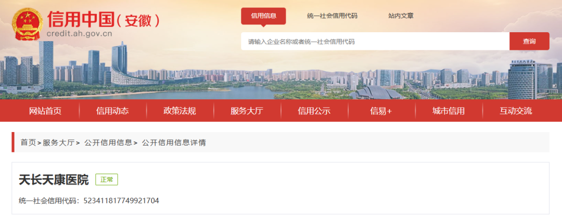Image resolution: width=562 pixels, height=222 pixels.
Task: Click 服务大厅 breadcrumb link
Action: [x=59, y=142]
